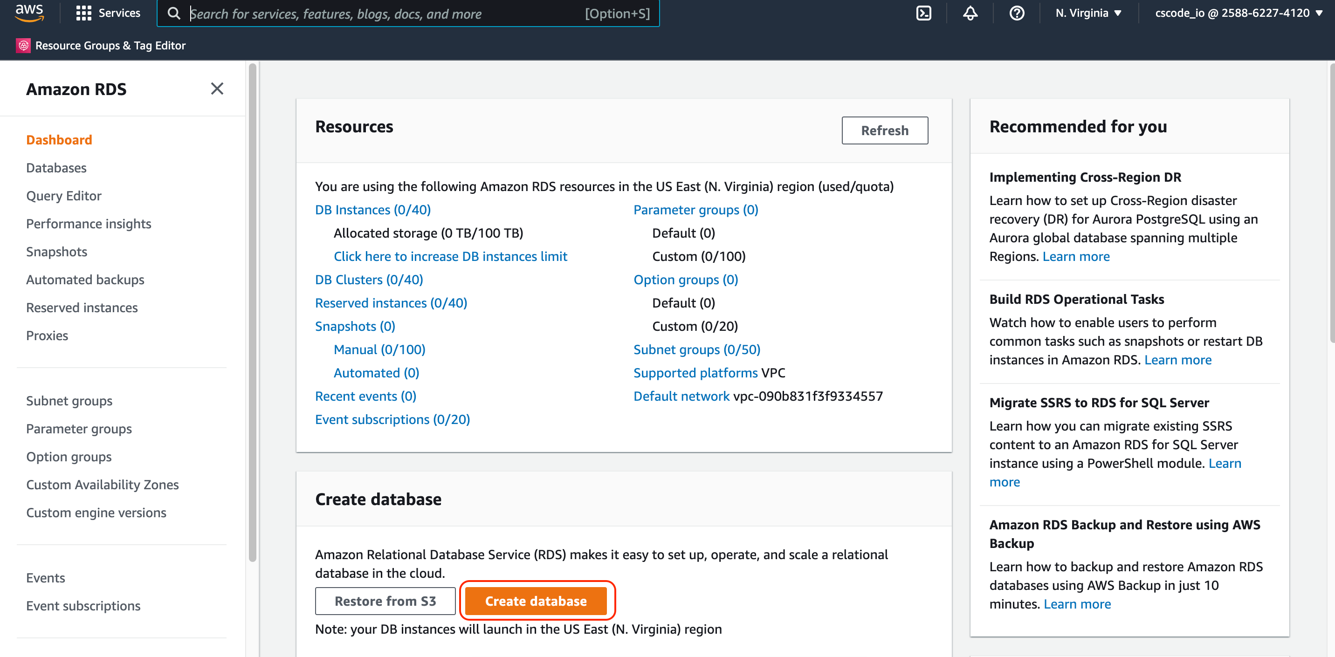
Task: Open the DB Instances (0/40) link
Action: point(372,209)
